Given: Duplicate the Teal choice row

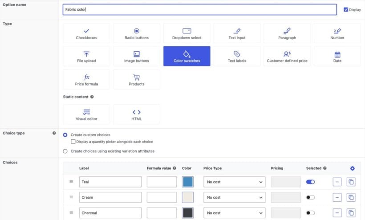Looking at the screenshot, I should 351,182.
